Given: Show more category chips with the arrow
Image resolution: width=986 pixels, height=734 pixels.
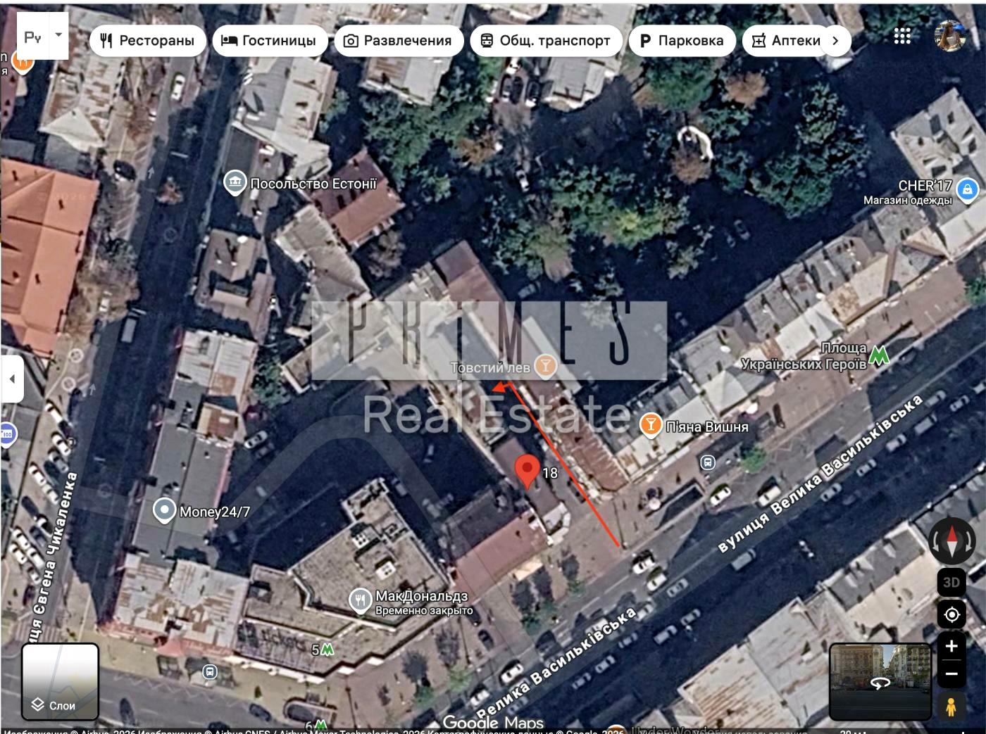Looking at the screenshot, I should pos(835,41).
